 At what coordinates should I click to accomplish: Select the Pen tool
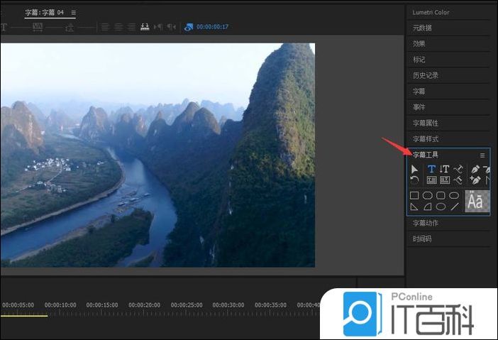tap(475, 169)
